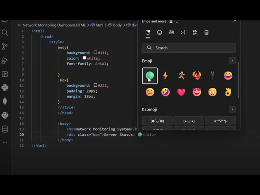Click the Windows logo icon in emoji panel header
Screen dimensions: 260x195
pyautogui.click(x=171, y=22)
